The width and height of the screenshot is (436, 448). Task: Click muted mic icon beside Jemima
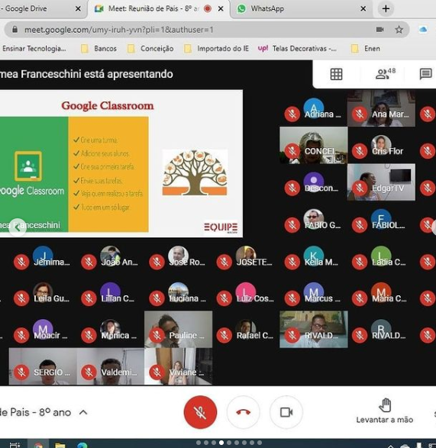click(x=21, y=262)
